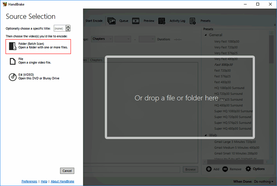Click the Add preset plus icon

[x=209, y=169]
